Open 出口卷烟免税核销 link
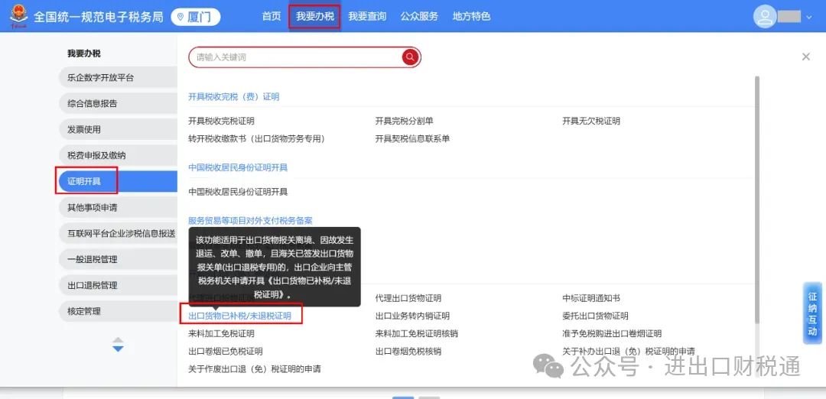This screenshot has height=399, width=826. click(x=408, y=352)
